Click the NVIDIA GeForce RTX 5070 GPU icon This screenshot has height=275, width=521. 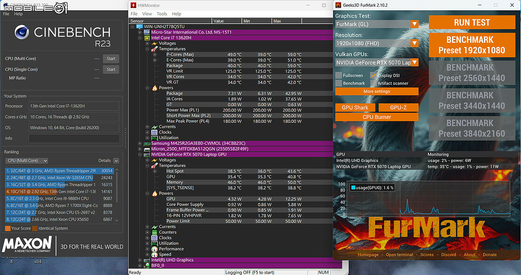(147, 155)
